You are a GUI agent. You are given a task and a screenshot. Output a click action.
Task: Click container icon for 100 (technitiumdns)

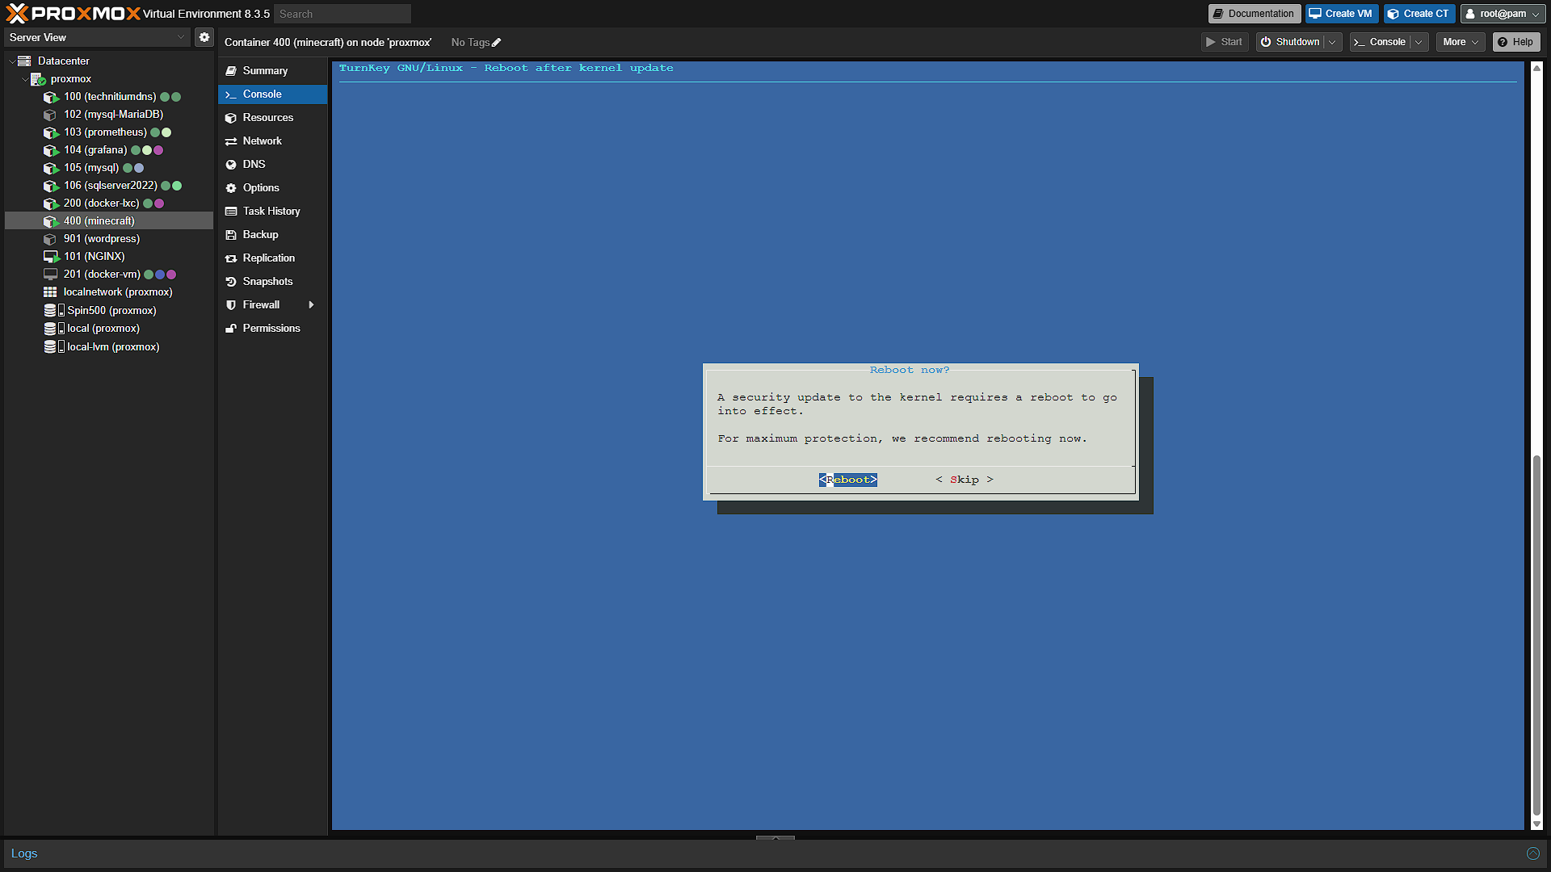[51, 97]
